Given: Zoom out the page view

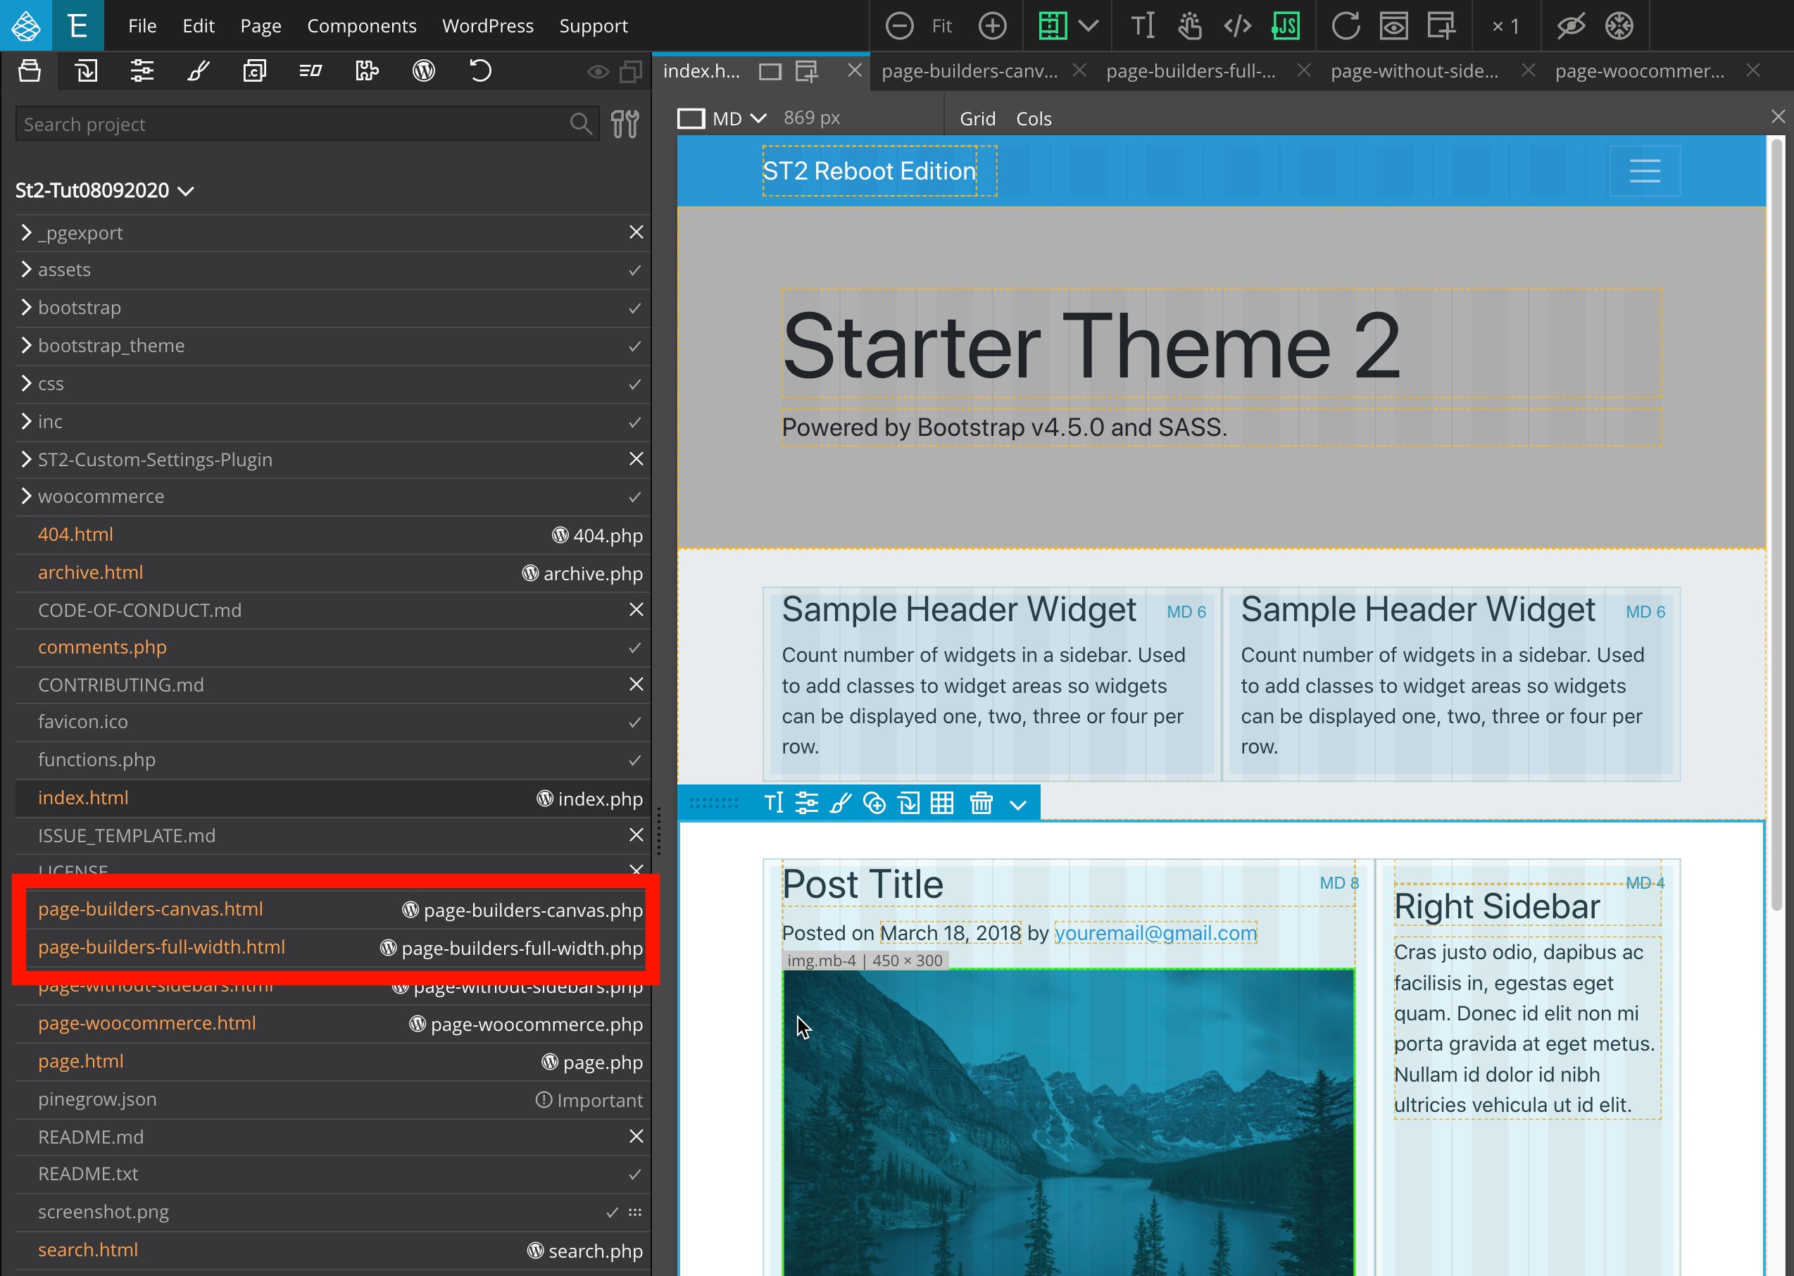Looking at the screenshot, I should tap(899, 26).
